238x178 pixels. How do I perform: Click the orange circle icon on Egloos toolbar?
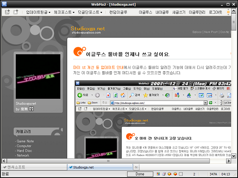[x=228, y=12]
